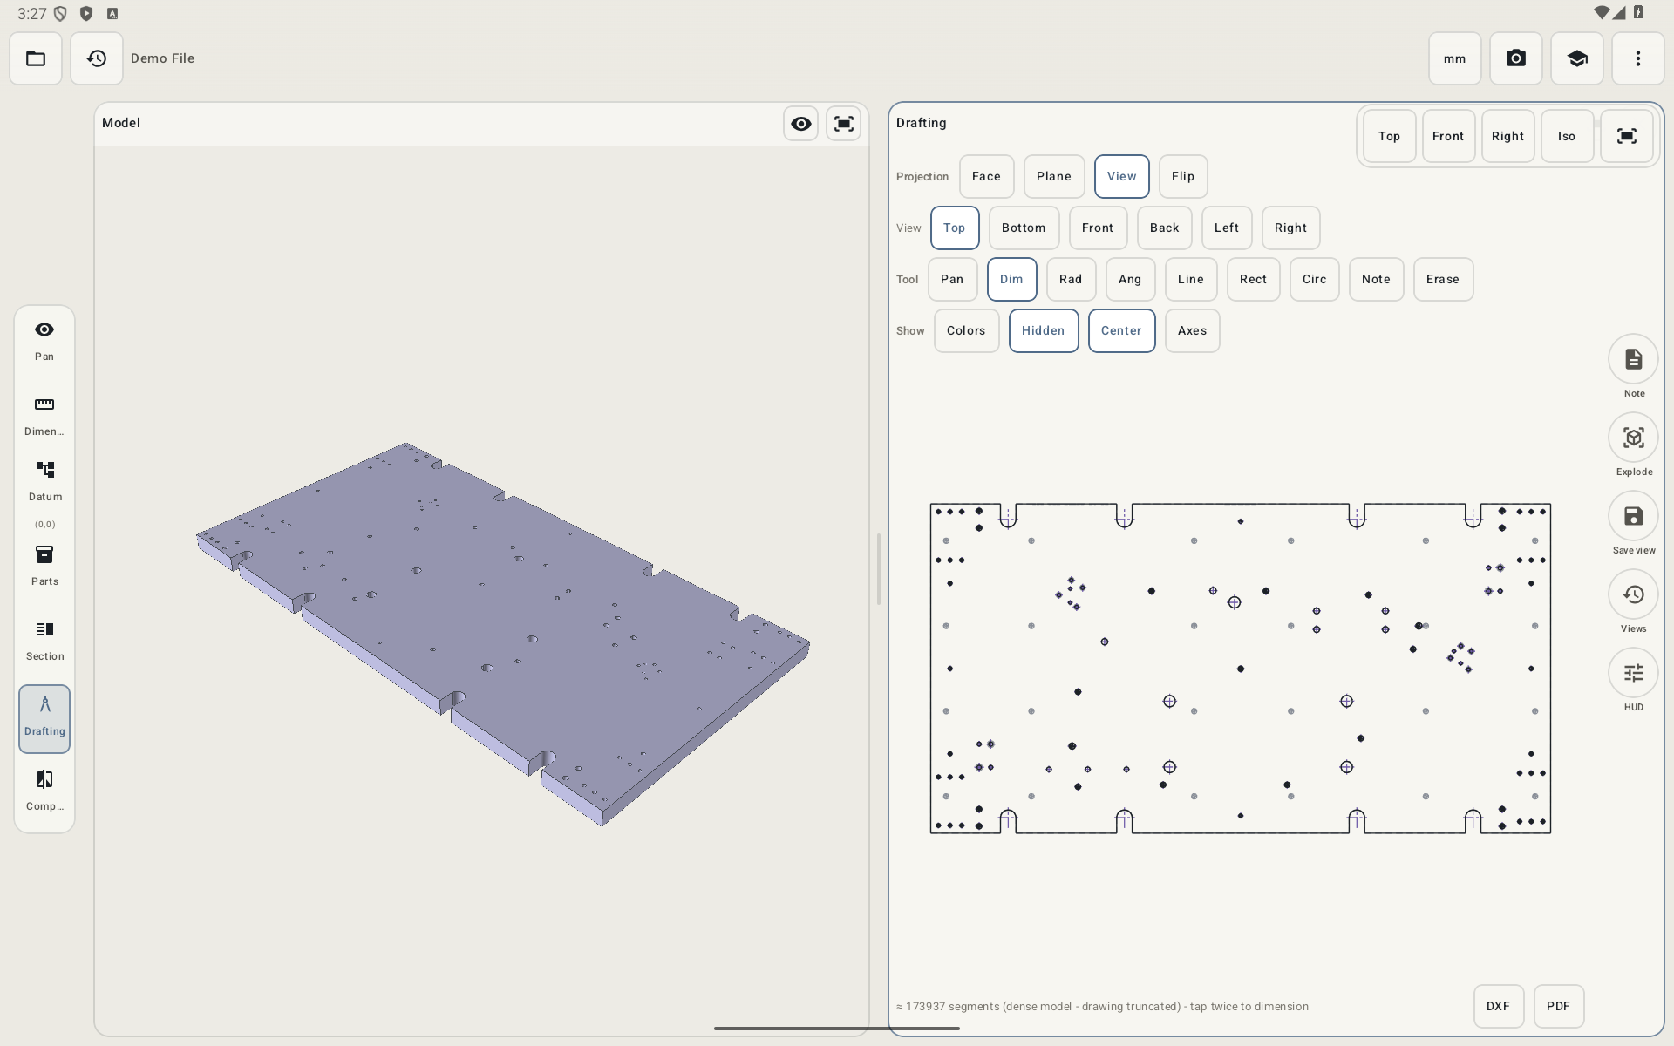Choose the Back drafting view
1674x1046 pixels.
(1165, 228)
